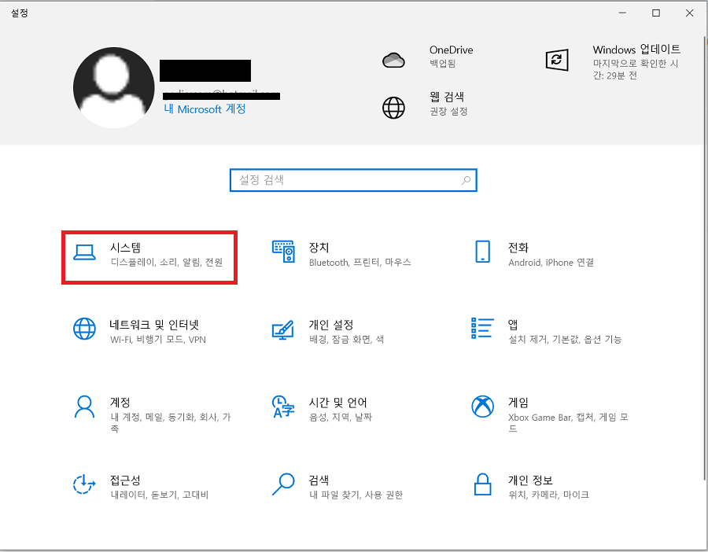Click '디스플레이, 소리, 알림, 전원' description
This screenshot has width=708, height=552.
click(167, 262)
